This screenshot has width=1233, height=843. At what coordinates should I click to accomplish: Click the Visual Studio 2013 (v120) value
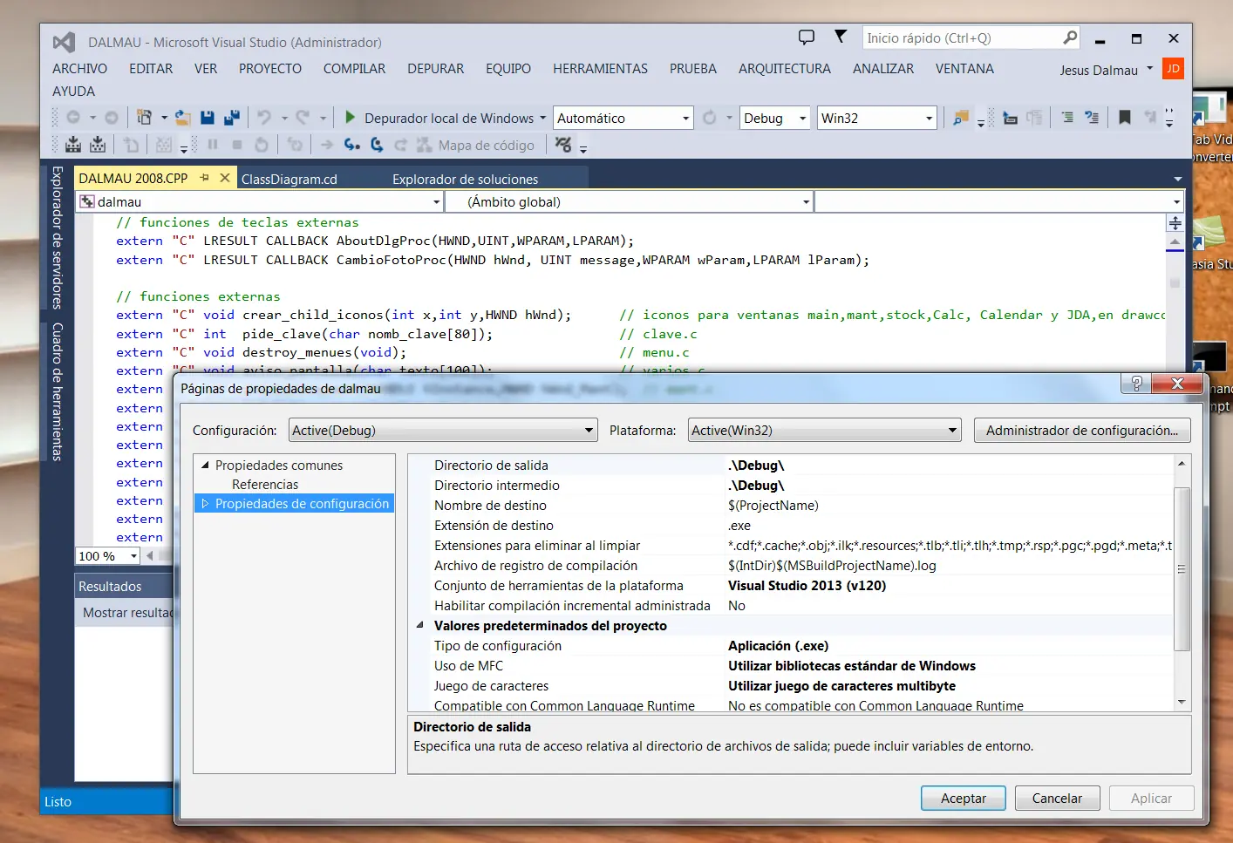807,585
